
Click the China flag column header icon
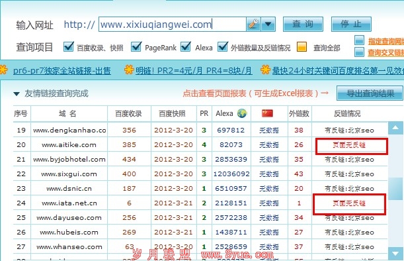[267, 113]
